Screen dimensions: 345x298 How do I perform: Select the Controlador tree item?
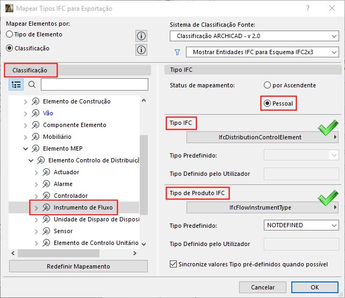(70, 196)
